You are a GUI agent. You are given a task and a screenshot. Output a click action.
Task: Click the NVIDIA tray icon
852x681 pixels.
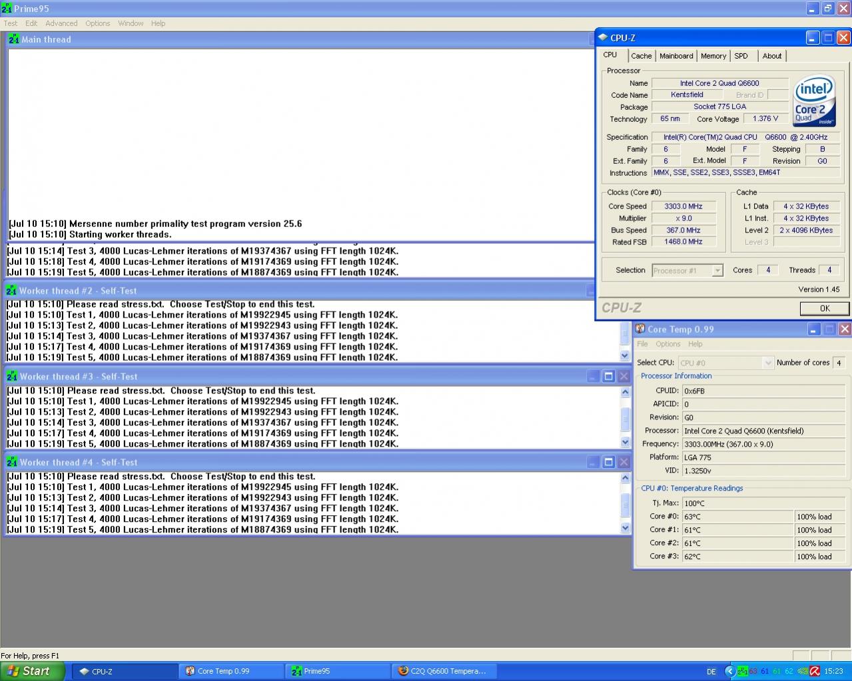(x=803, y=671)
